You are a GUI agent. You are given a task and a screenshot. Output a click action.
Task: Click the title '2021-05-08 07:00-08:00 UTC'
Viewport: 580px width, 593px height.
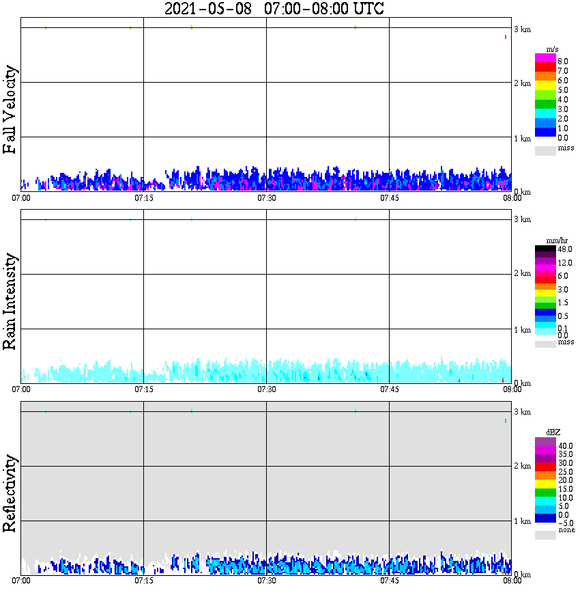click(274, 8)
